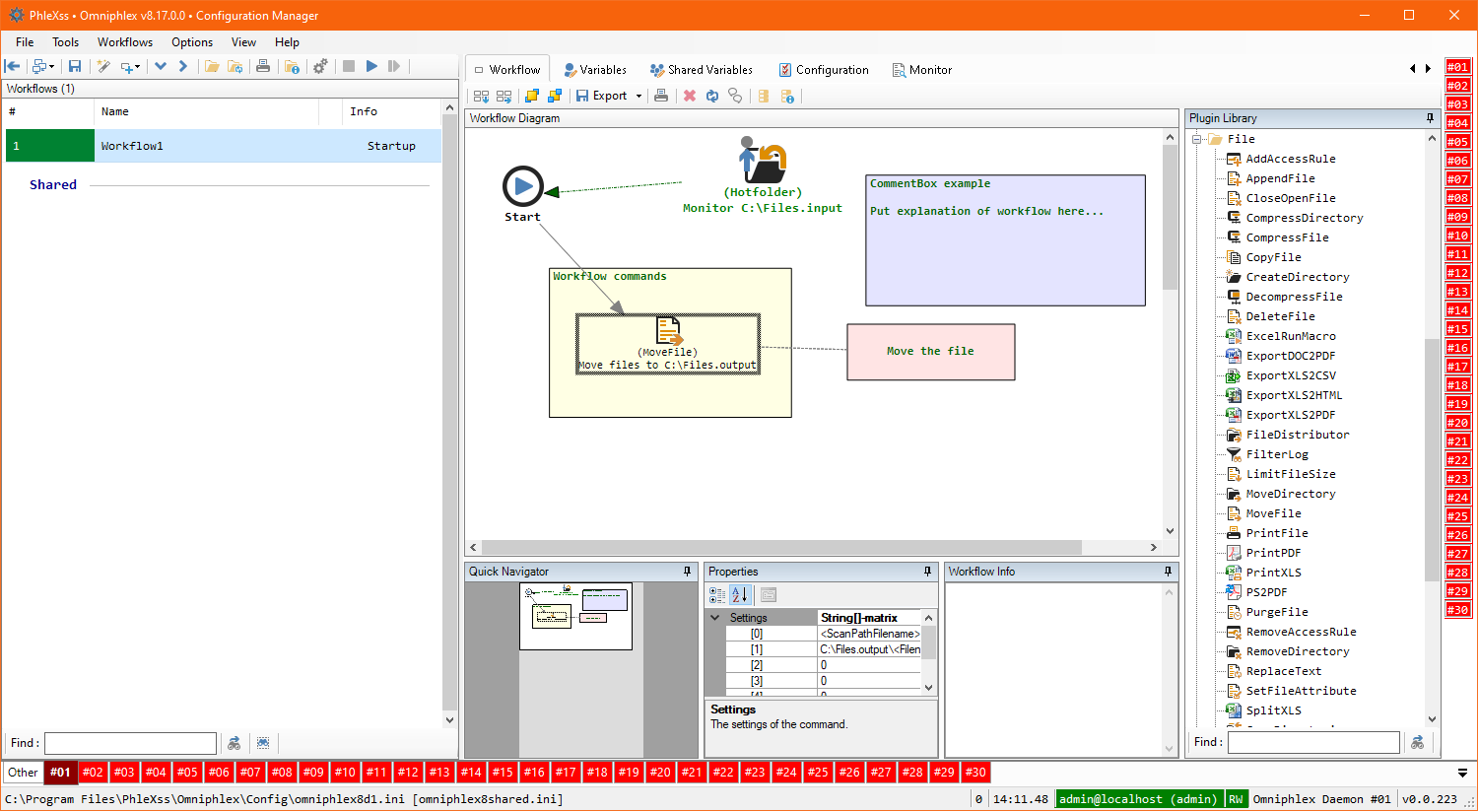Click the stop (square) button in left toolbar

(x=348, y=66)
